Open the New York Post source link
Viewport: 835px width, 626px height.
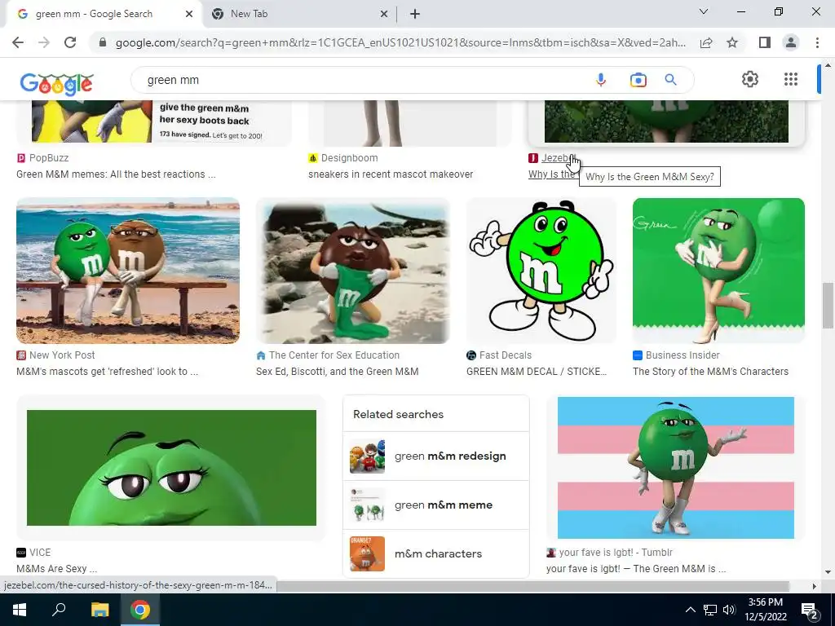[56, 355]
